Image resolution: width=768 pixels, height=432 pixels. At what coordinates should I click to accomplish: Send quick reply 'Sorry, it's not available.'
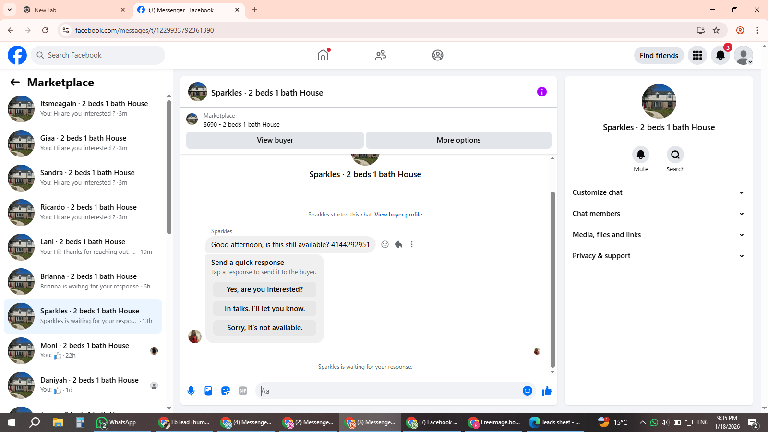pos(264,328)
